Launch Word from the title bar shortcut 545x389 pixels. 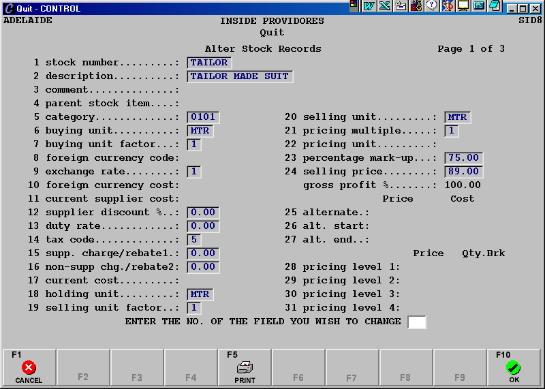pyautogui.click(x=369, y=6)
